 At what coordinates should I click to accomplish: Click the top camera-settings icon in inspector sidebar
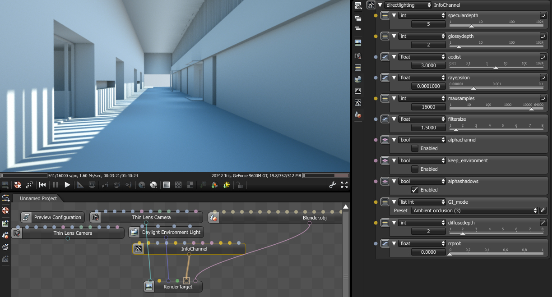(358, 5)
